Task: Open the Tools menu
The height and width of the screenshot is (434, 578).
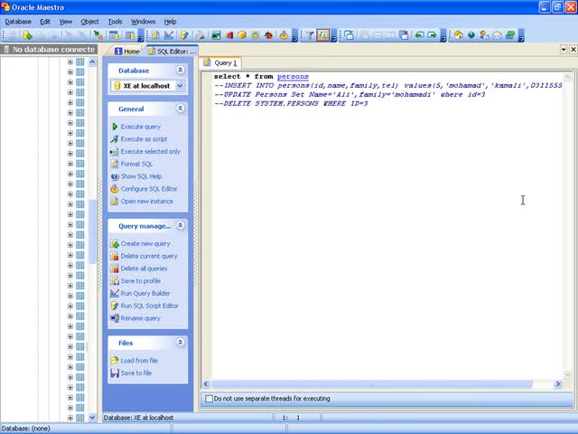Action: [115, 22]
